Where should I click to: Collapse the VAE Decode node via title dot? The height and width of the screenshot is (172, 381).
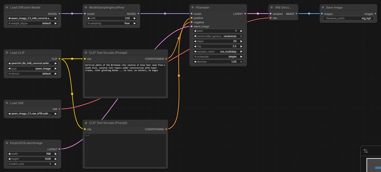271,8
